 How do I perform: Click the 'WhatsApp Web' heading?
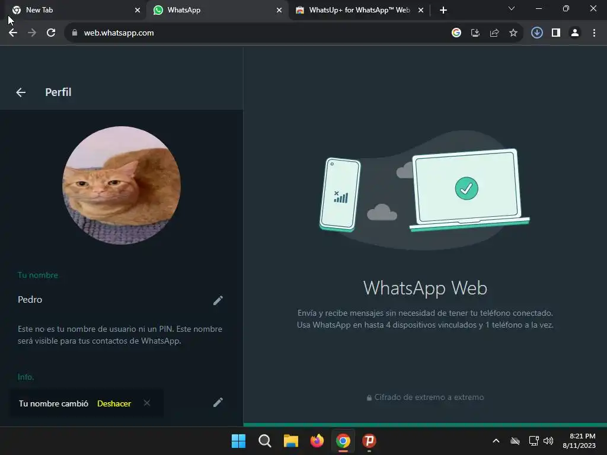tap(425, 289)
